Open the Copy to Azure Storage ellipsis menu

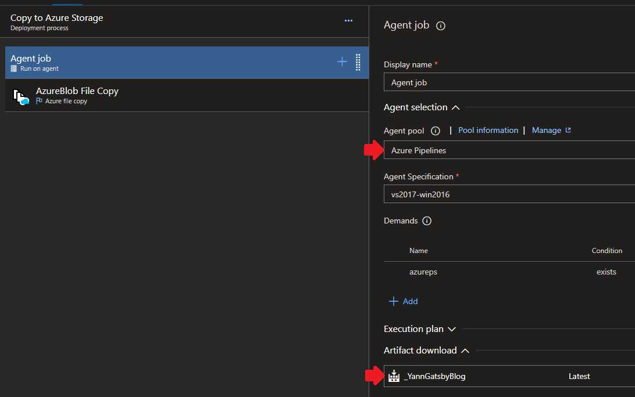click(x=348, y=21)
